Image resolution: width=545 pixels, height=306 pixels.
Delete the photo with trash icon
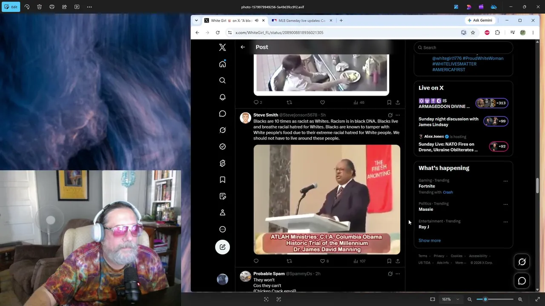coord(39,7)
